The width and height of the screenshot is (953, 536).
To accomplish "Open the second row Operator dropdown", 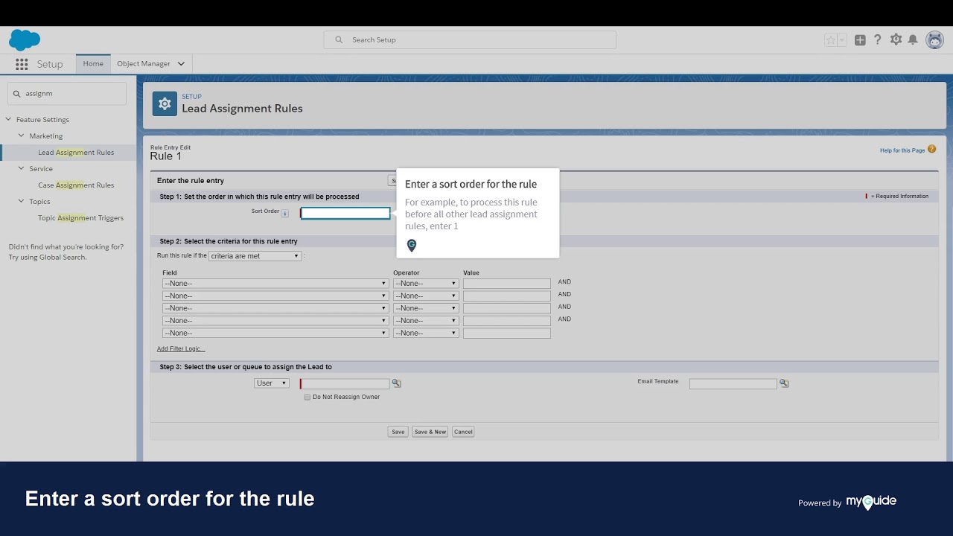I will (426, 296).
